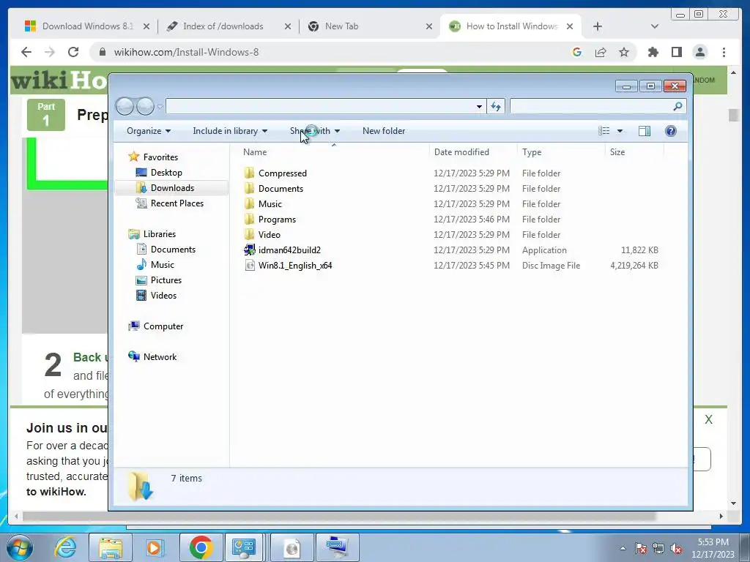Click the Disc Image File type cell
The width and height of the screenshot is (750, 562).
(x=551, y=265)
